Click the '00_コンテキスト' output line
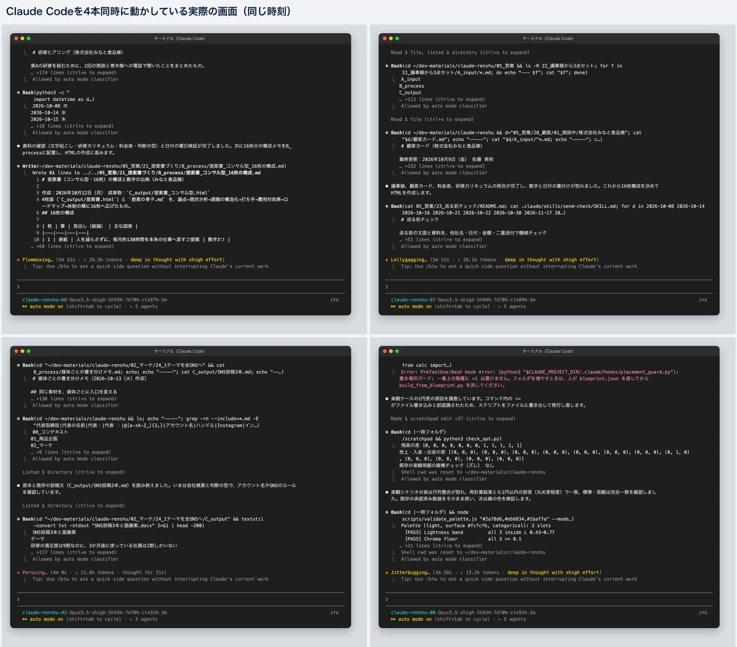Image resolution: width=737 pixels, height=647 pixels. pos(50,432)
